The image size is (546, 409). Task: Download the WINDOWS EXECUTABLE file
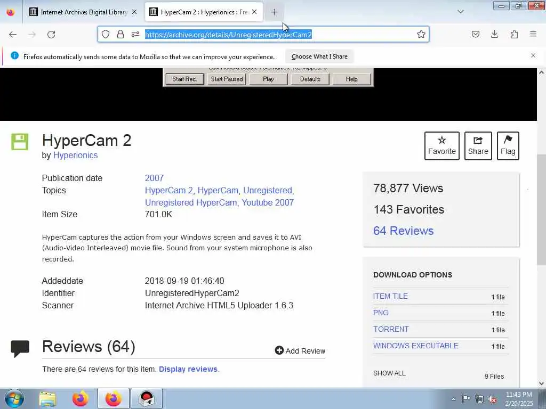[416, 346]
